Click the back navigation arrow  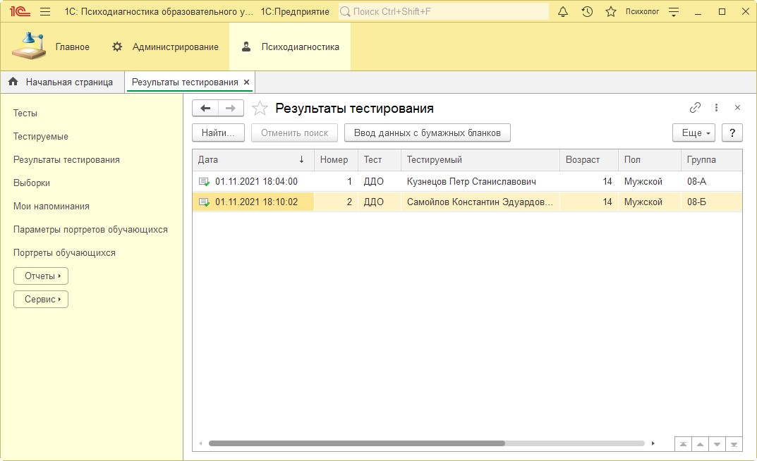pyautogui.click(x=205, y=108)
